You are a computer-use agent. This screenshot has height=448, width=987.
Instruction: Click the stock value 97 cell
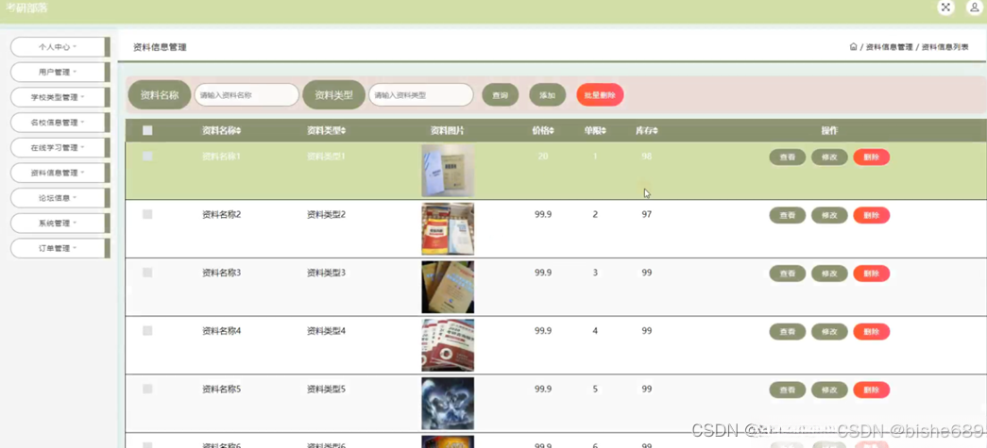pos(646,214)
